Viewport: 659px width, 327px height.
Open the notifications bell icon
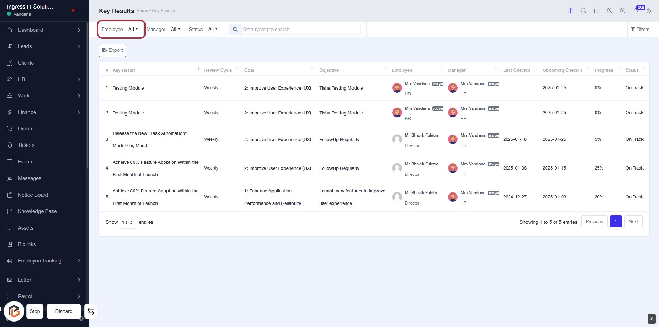click(x=636, y=11)
